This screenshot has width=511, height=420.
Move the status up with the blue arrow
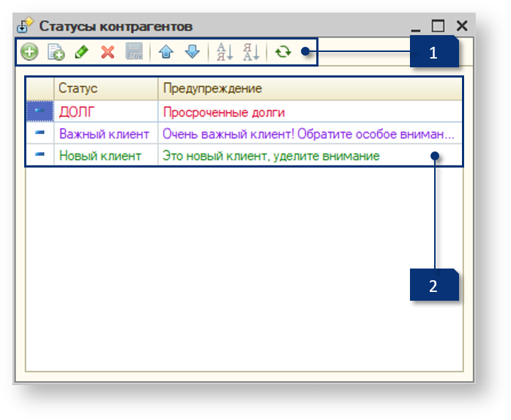[x=166, y=51]
